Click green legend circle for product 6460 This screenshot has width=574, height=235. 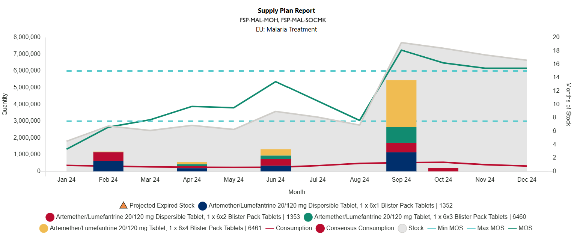308,217
